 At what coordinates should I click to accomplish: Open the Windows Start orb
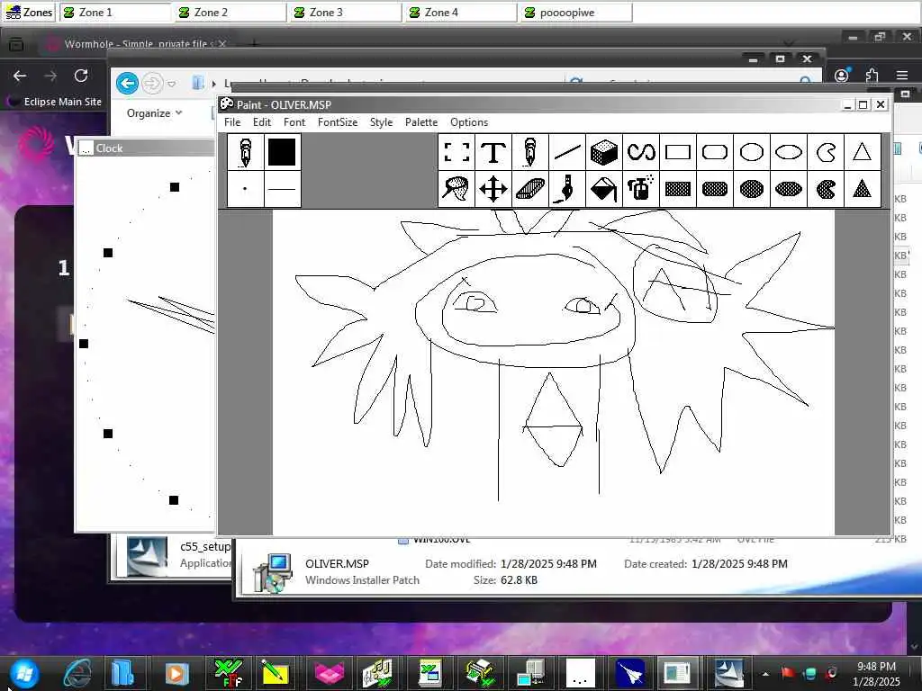pos(24,673)
